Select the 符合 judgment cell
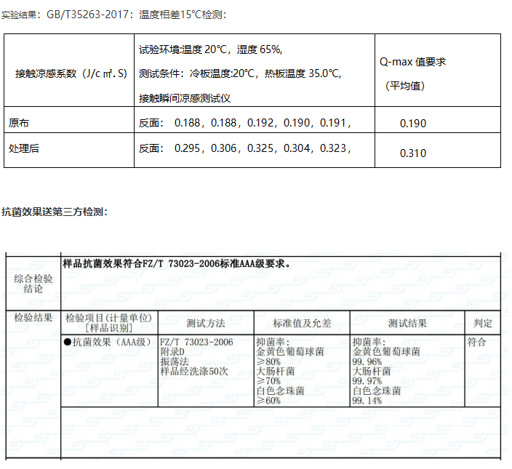This screenshot has height=469, width=512. tap(477, 342)
